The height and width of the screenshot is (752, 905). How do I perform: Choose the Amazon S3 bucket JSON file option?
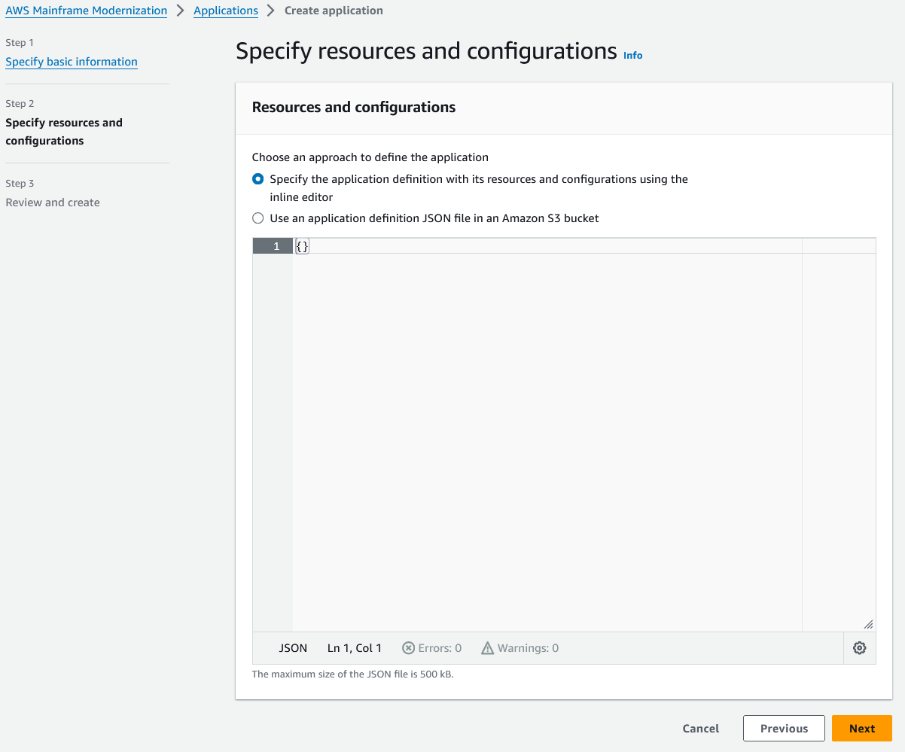click(257, 218)
